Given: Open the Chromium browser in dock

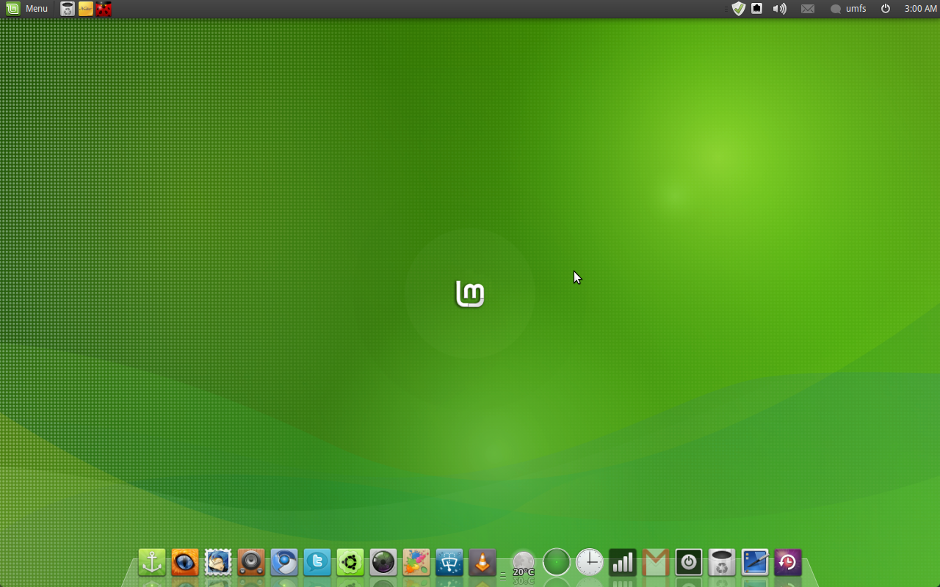Looking at the screenshot, I should pyautogui.click(x=284, y=563).
